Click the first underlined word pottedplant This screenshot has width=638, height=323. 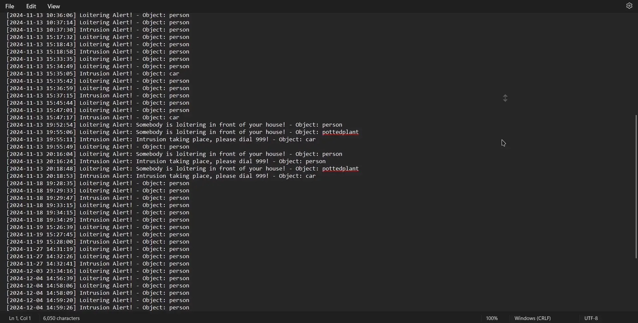(341, 132)
